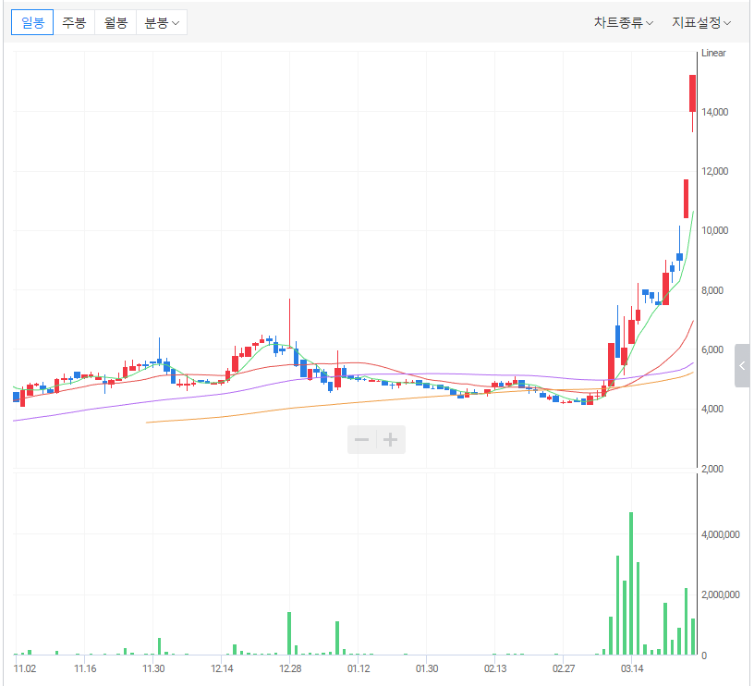Click the 12.28 candle with long upper wick
Viewport: 754px width, 686px height.
point(289,323)
